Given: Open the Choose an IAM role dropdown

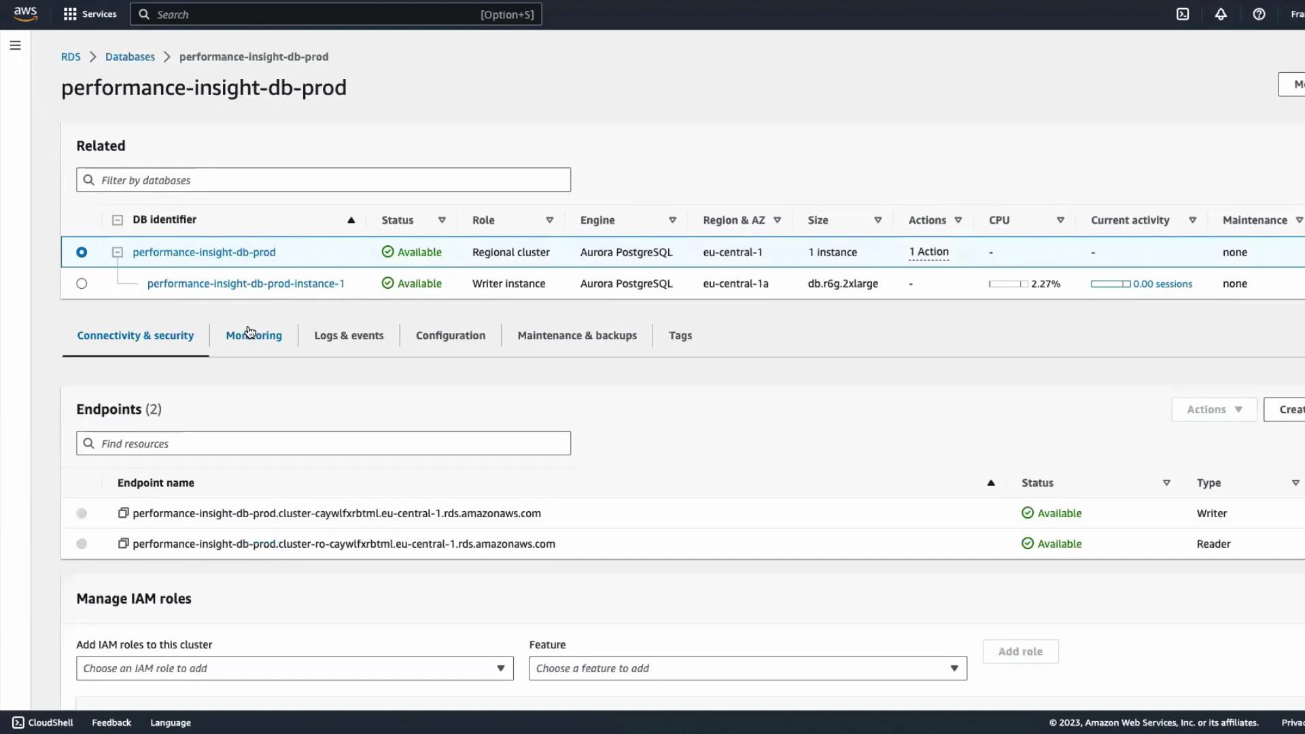Looking at the screenshot, I should click(295, 668).
